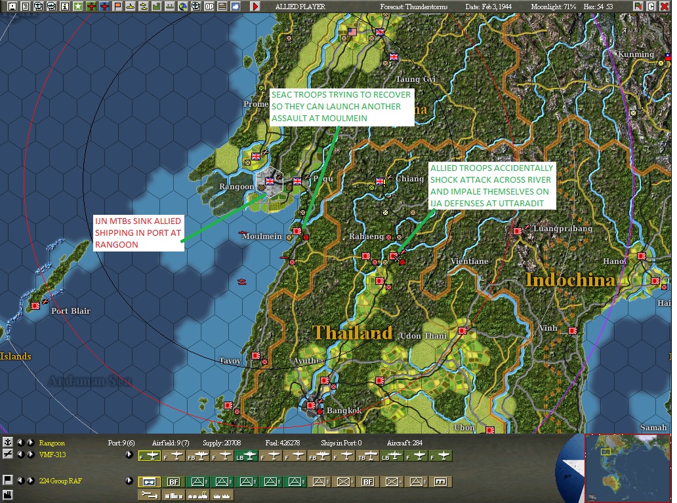The height and width of the screenshot is (503, 677).
Task: Click the brown panel icon beside OP
Action: tap(222, 7)
